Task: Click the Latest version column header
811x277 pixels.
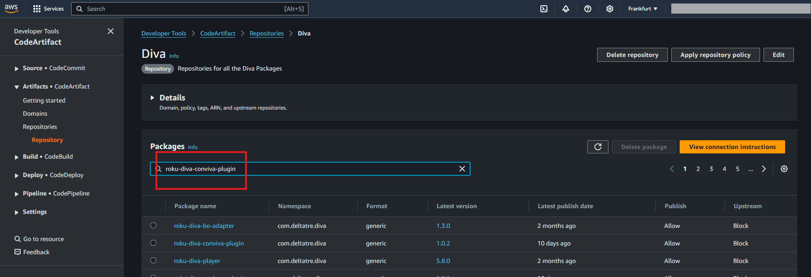Action: coord(456,206)
